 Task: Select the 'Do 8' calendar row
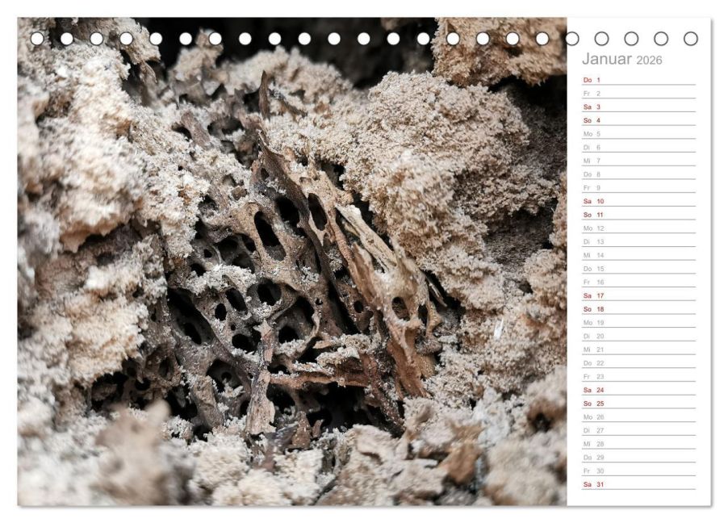(639, 174)
